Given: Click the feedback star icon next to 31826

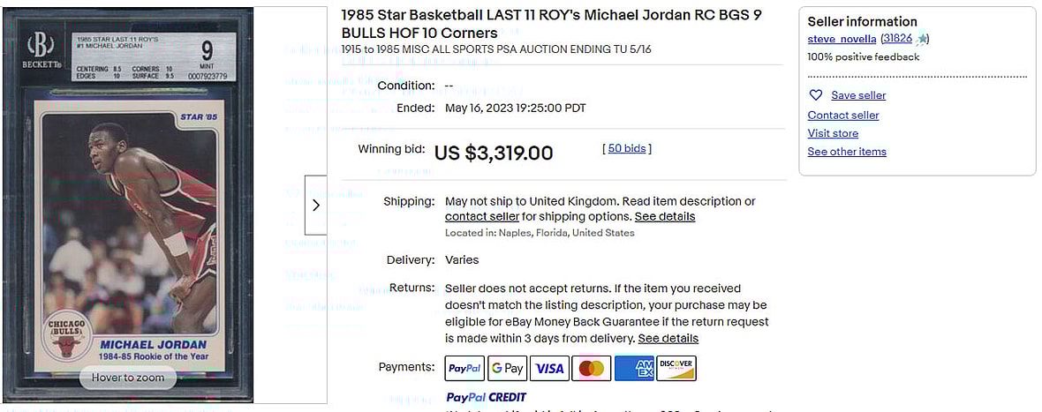Looking at the screenshot, I should pyautogui.click(x=921, y=39).
